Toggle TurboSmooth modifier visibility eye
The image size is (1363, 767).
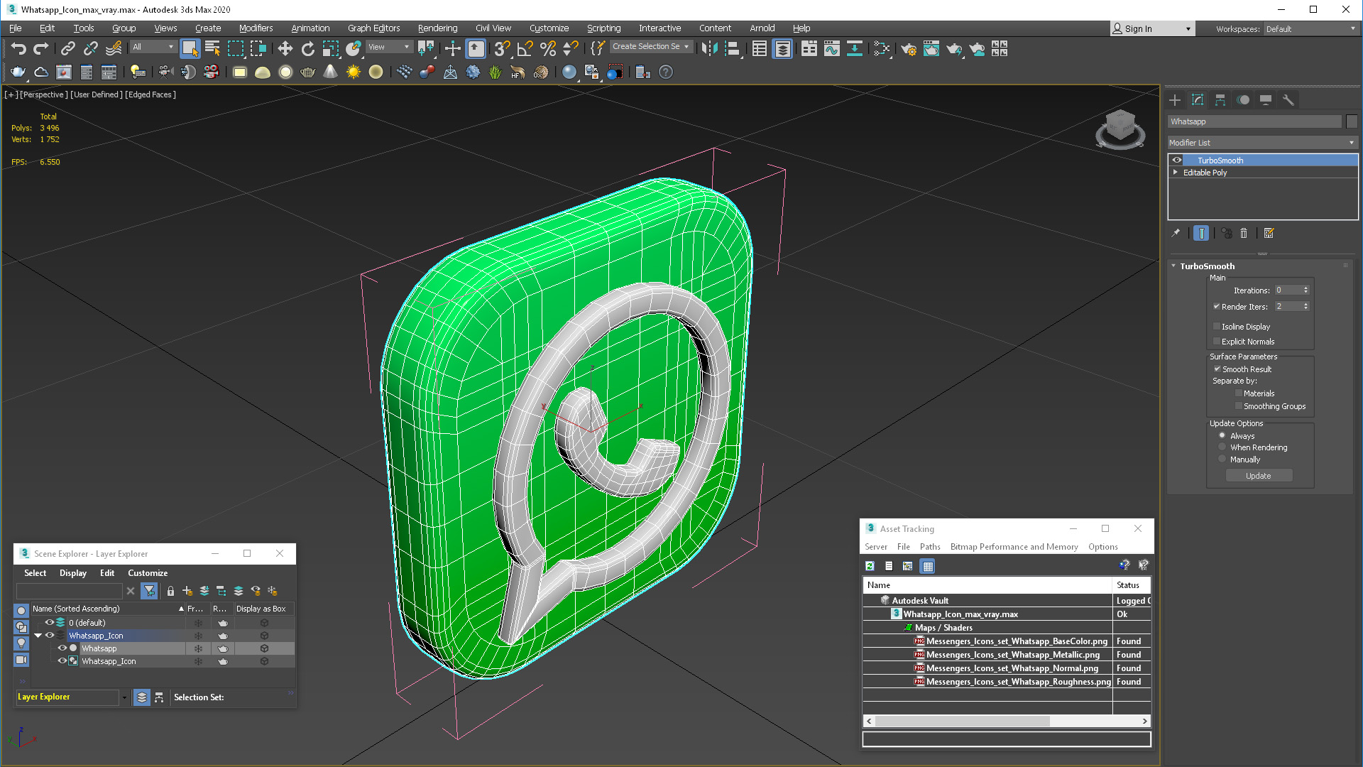1177,160
